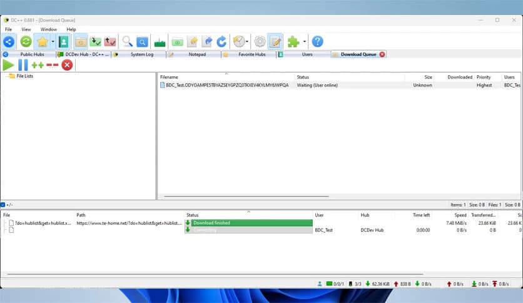Sort queue by Priority column header
This screenshot has height=303, width=523.
click(x=487, y=77)
